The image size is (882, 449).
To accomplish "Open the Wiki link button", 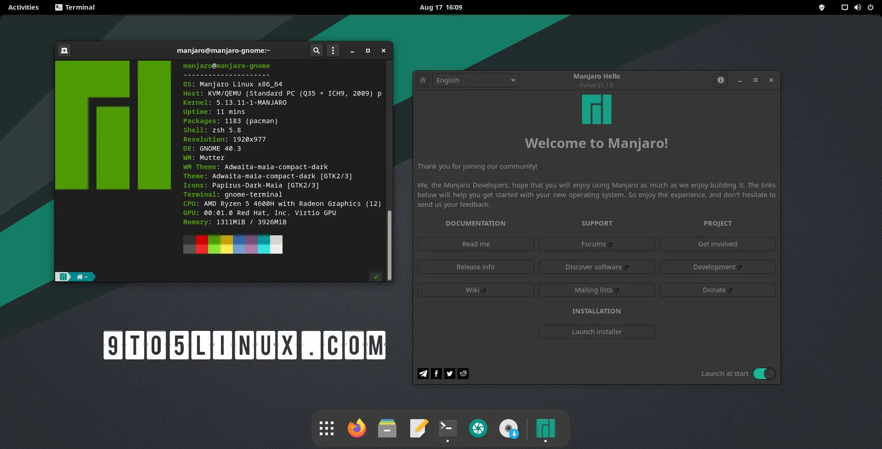I will (476, 290).
